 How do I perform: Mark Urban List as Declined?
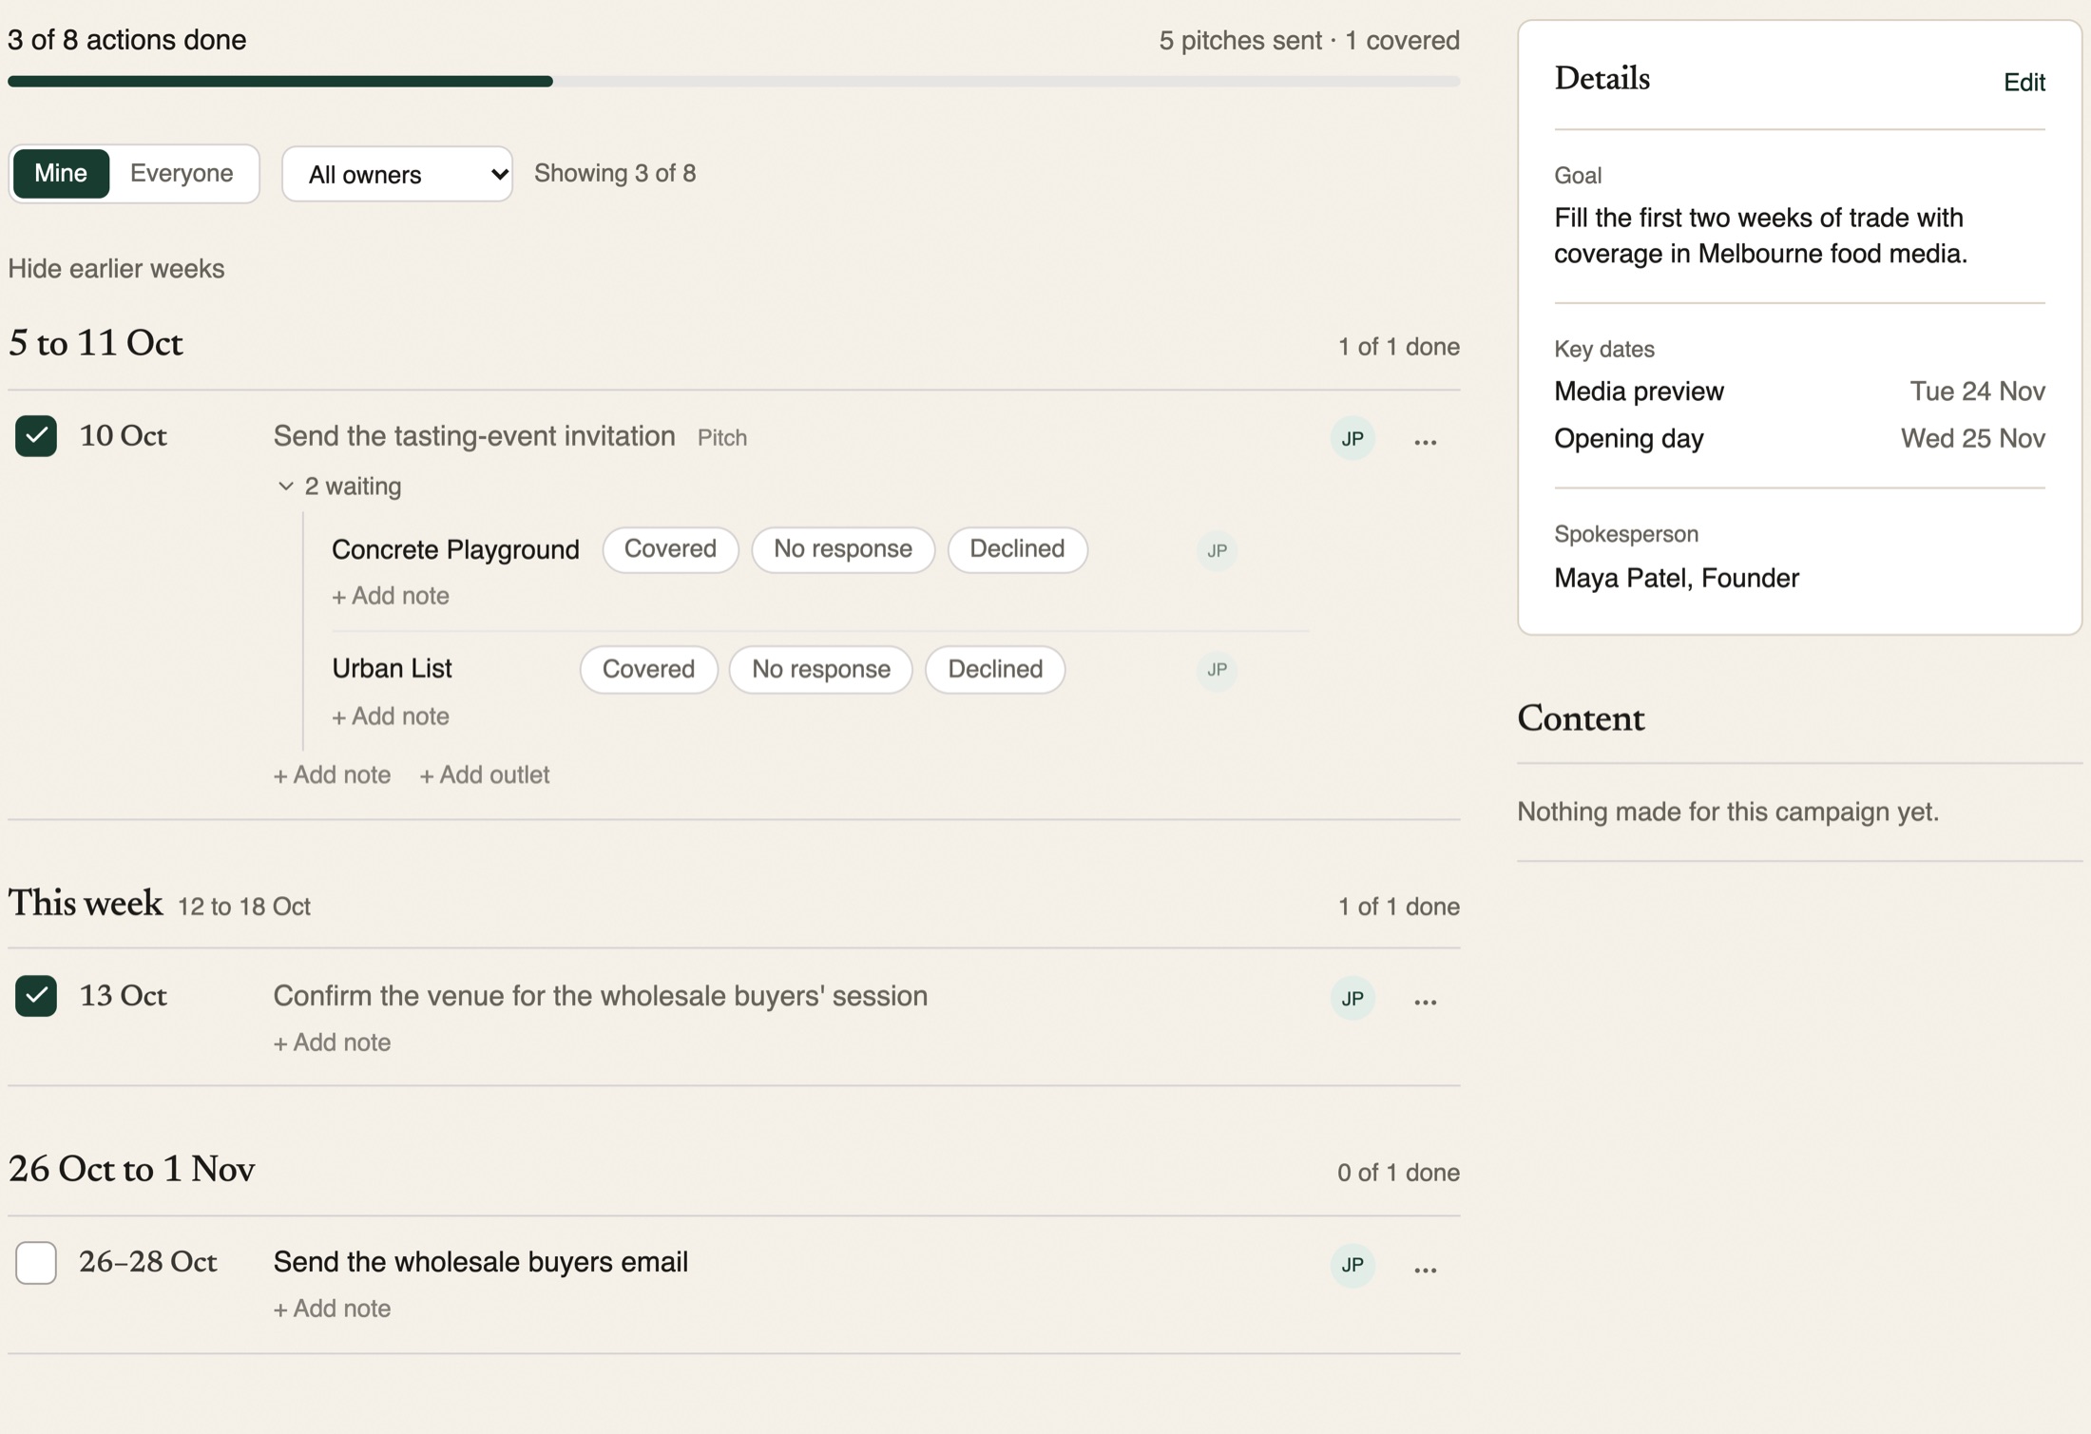(x=995, y=669)
